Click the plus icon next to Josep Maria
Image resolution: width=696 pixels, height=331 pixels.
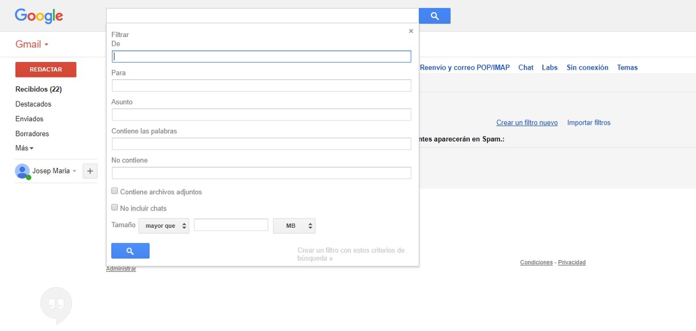pos(90,171)
